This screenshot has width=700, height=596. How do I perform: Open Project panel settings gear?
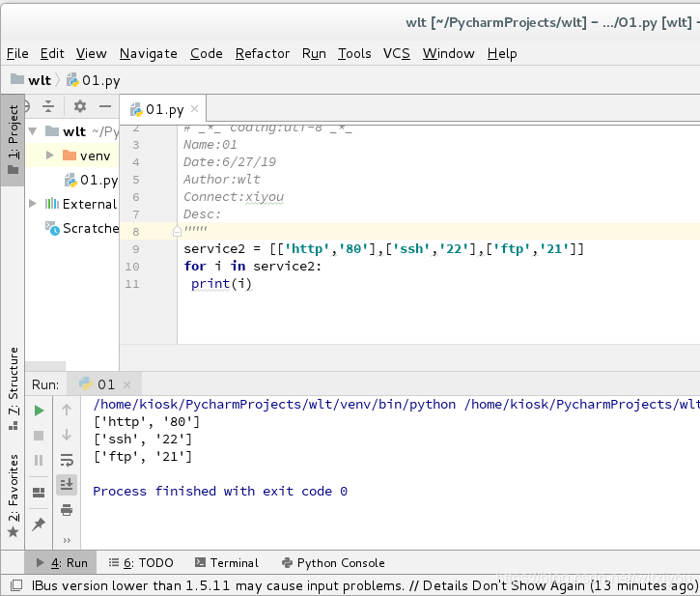(80, 106)
